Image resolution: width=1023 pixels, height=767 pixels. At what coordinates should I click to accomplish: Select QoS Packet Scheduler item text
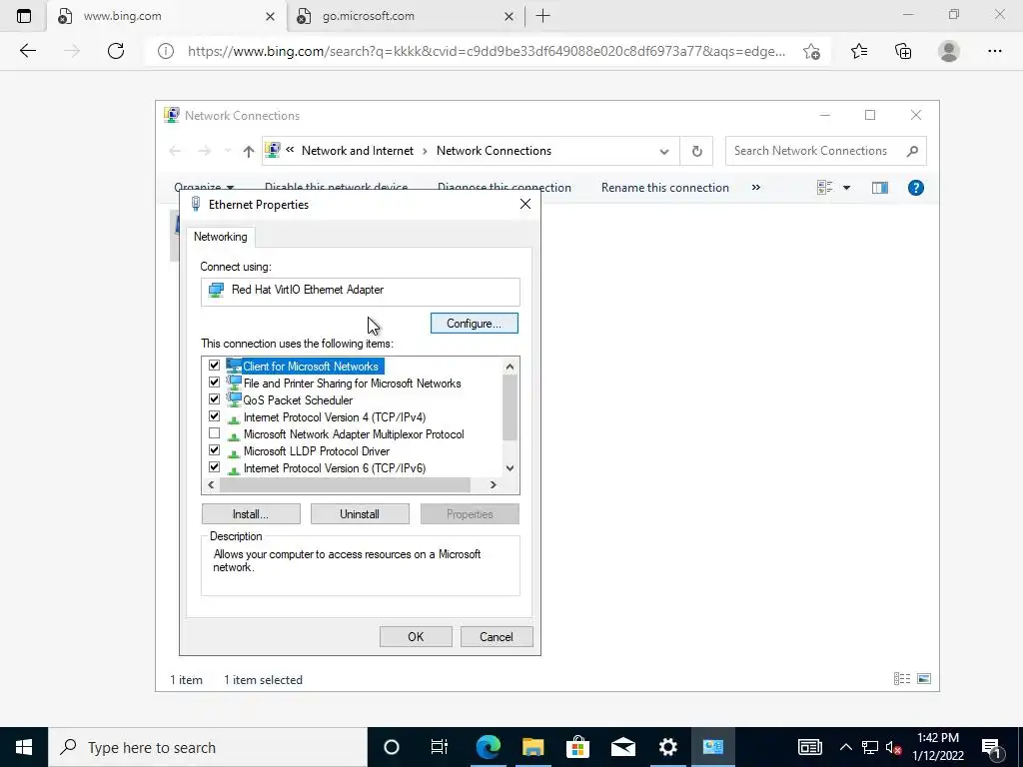[298, 399]
